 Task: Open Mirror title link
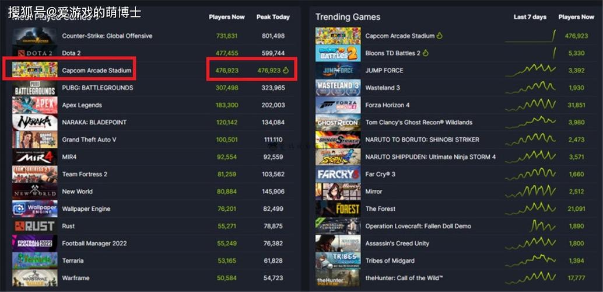(374, 192)
